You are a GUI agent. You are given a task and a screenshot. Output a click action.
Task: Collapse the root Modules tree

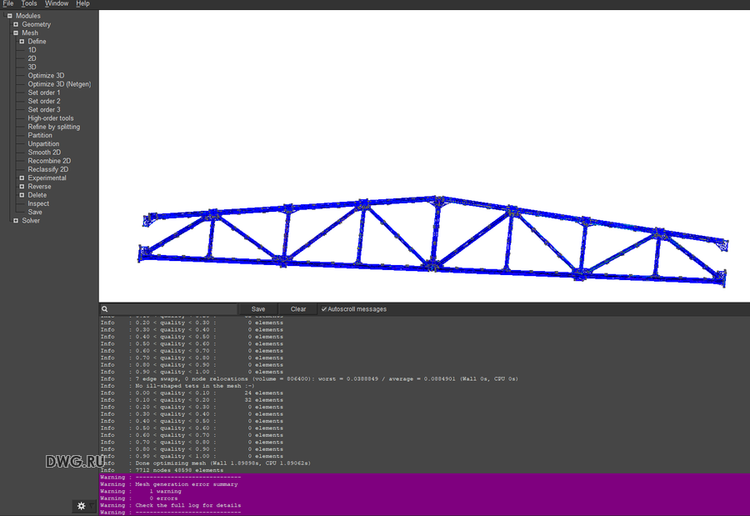[x=9, y=16]
